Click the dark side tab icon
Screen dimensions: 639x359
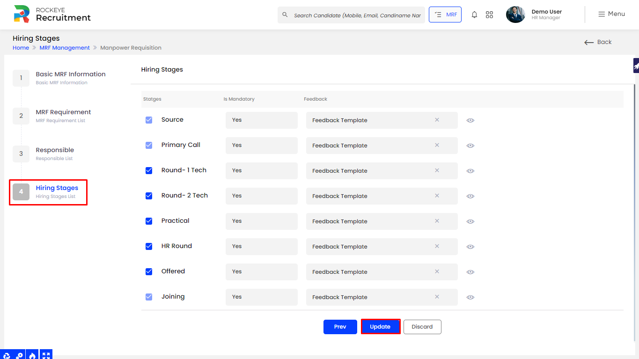(x=636, y=66)
